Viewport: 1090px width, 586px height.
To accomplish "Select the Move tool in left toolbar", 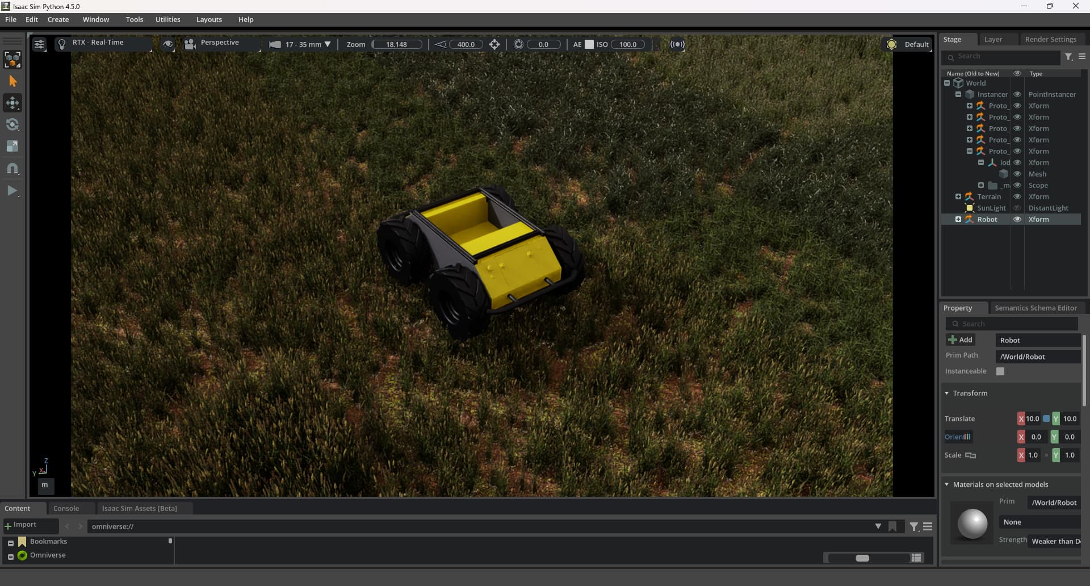I will click(x=12, y=103).
